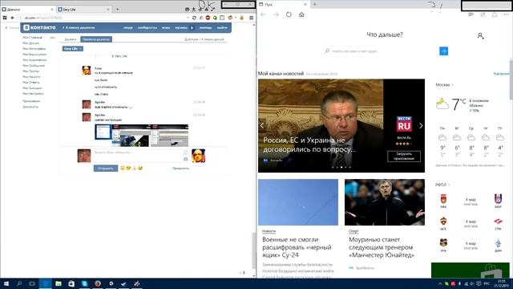This screenshot has width=513, height=289.
Task: Click the Моуринью article photo thumbnail
Action: [385, 202]
